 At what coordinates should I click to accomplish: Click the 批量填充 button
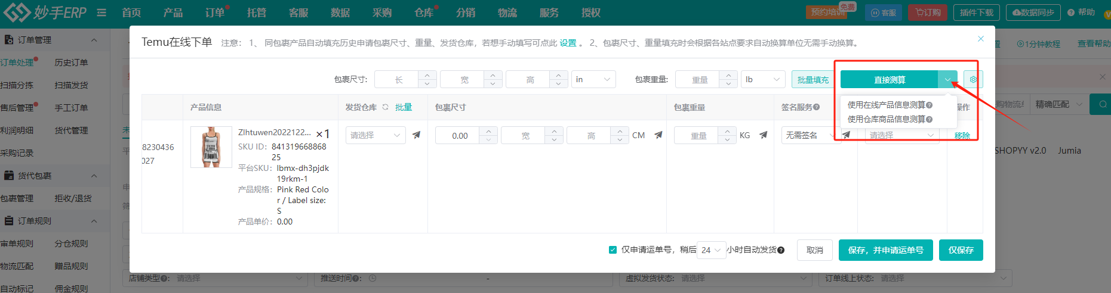813,79
